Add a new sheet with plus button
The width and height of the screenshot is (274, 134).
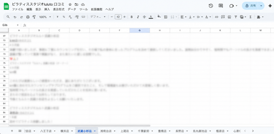12,131
